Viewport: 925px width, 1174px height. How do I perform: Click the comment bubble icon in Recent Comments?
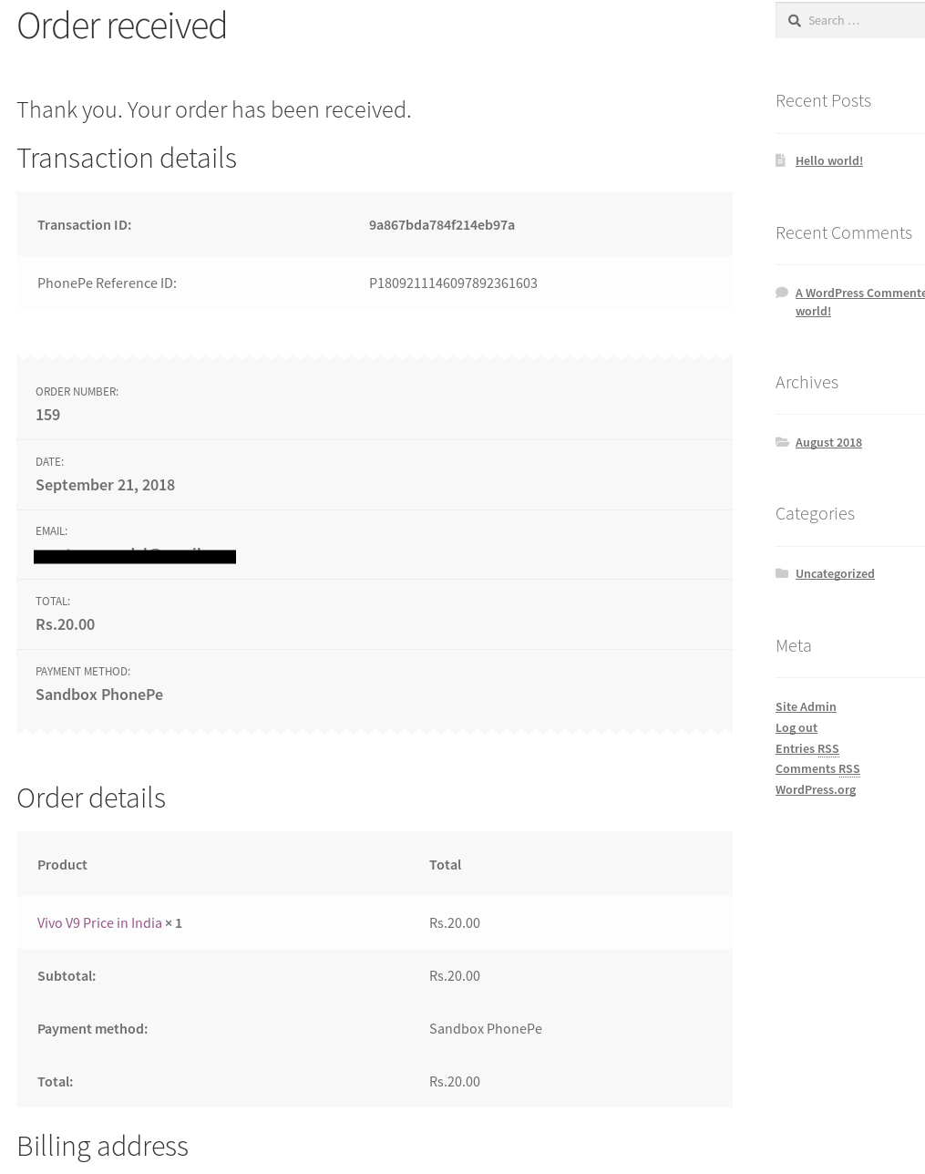tap(782, 293)
